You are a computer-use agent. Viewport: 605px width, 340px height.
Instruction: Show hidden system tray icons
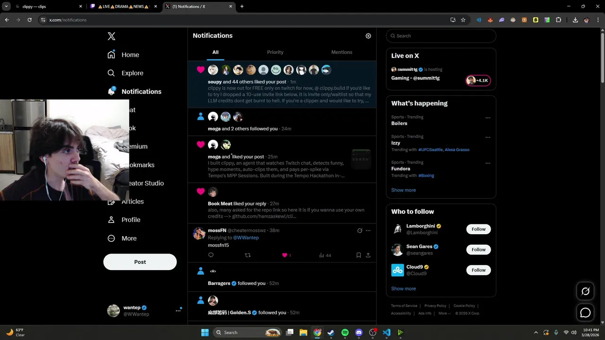point(536,332)
